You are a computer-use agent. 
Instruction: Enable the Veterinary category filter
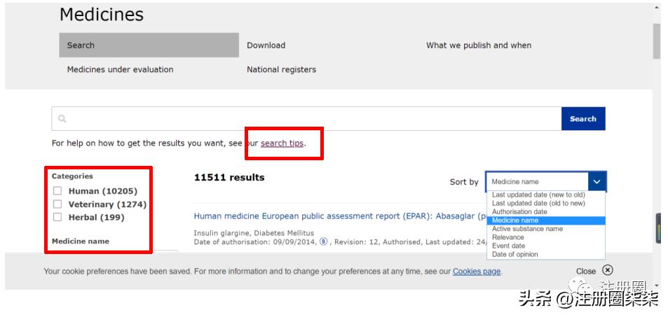(57, 204)
